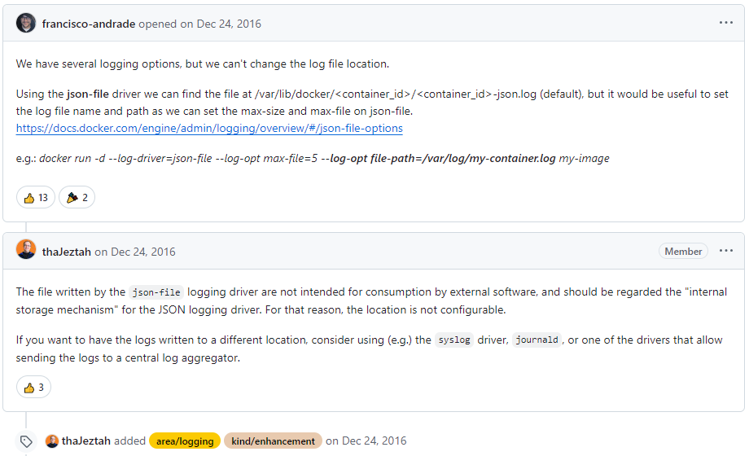Open the docs.docker.com json-file-options link
This screenshot has width=749, height=456.
click(209, 128)
